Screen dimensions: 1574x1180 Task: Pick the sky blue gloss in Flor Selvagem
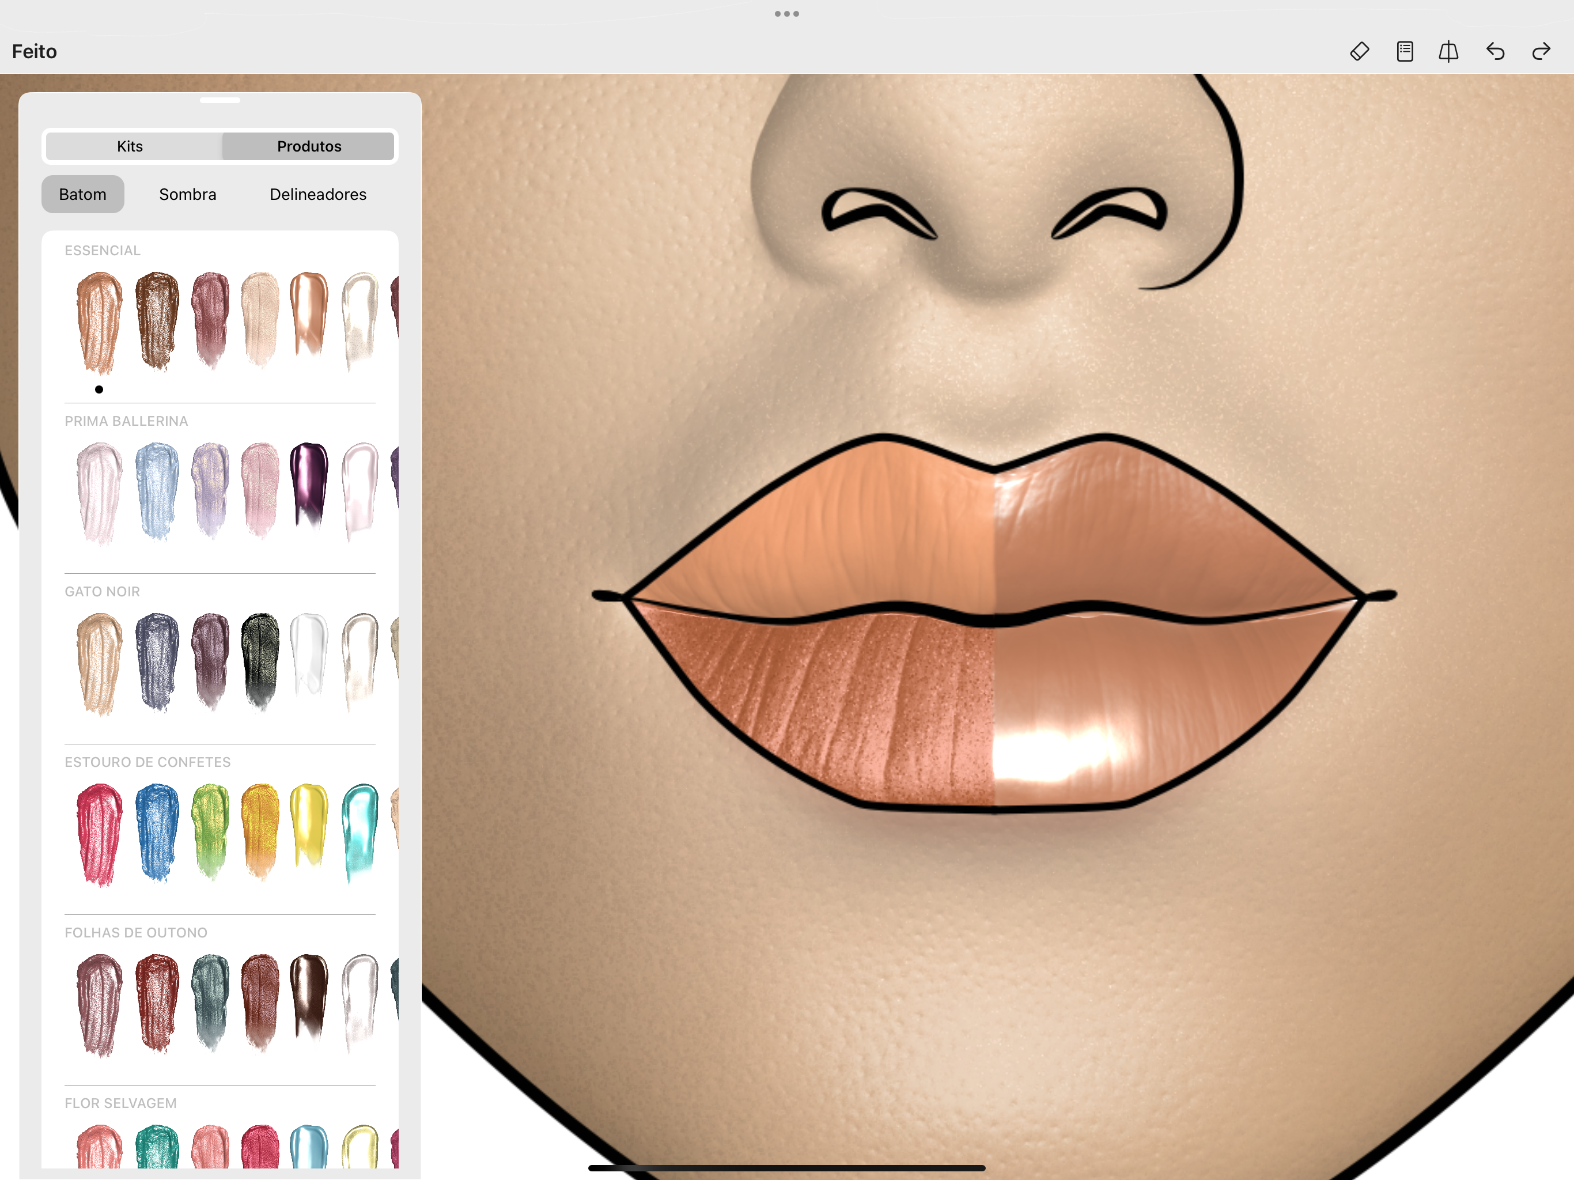pyautogui.click(x=309, y=1146)
